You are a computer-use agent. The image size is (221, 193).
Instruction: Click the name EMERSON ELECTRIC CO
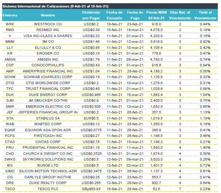tap(48, 107)
